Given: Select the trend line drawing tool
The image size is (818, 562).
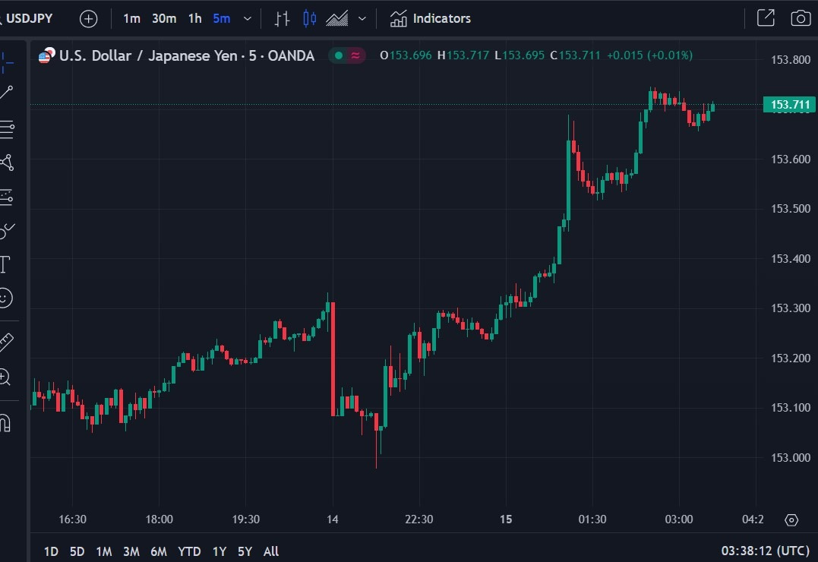Looking at the screenshot, I should (6, 93).
